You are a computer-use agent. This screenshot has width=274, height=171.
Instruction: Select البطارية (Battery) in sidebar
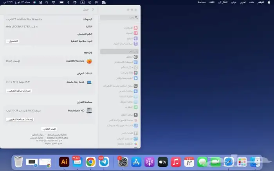(119, 107)
